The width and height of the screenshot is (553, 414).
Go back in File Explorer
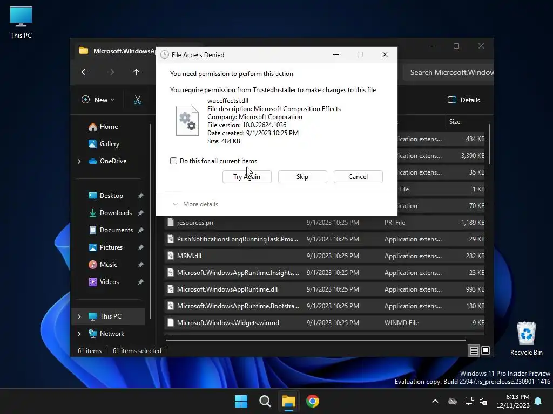[85, 72]
